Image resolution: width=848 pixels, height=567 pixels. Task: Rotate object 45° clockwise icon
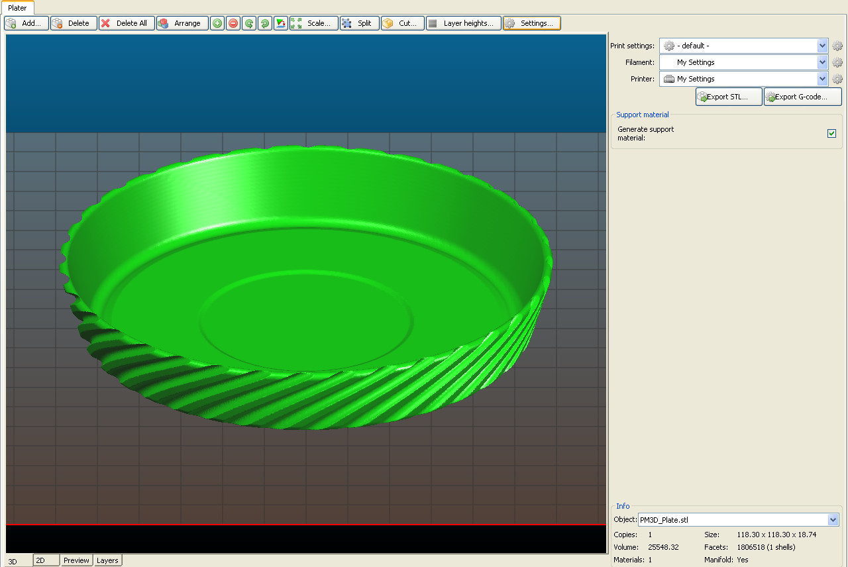(x=265, y=23)
